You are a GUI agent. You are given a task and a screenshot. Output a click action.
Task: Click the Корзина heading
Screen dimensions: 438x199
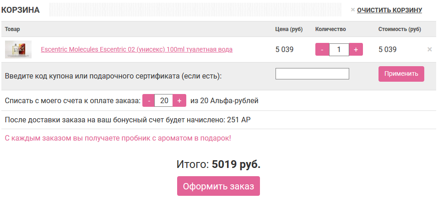point(21,10)
